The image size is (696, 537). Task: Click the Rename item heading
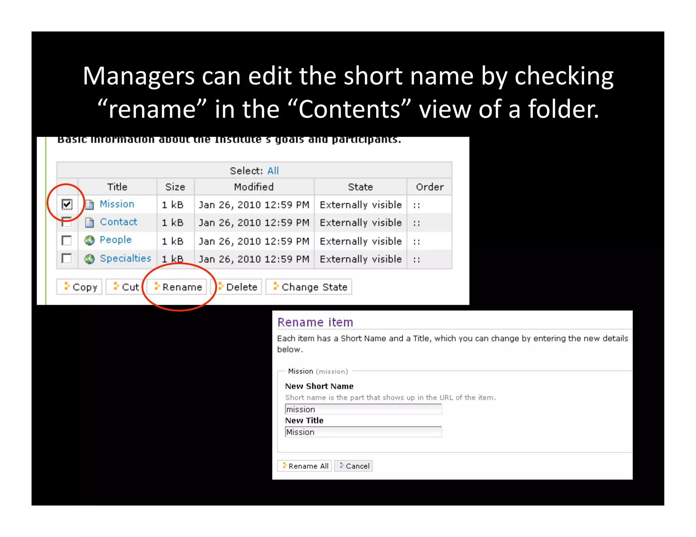[315, 322]
